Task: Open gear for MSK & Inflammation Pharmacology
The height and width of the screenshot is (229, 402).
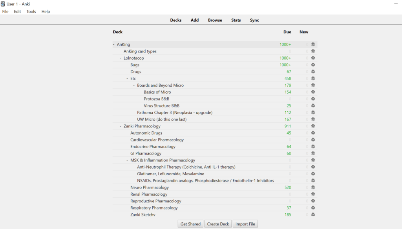Action: point(313,160)
